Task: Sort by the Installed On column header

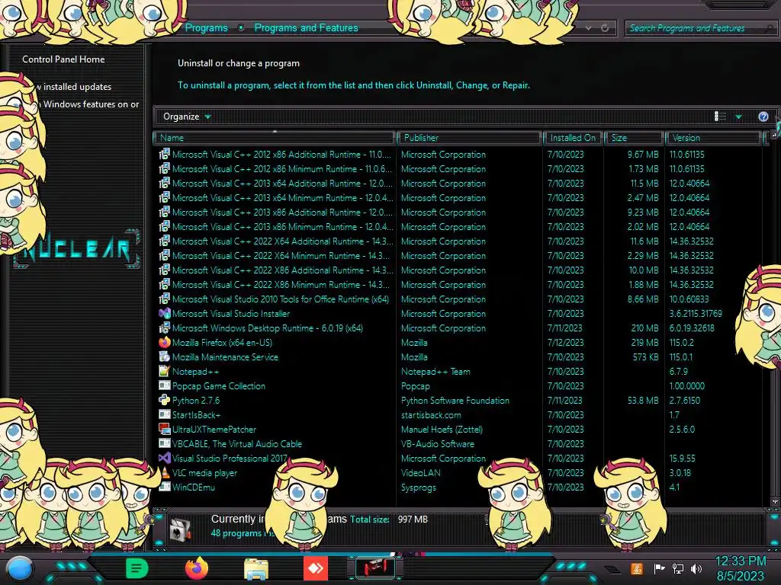Action: 573,138
